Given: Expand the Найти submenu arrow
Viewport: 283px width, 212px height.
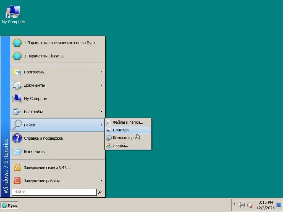Looking at the screenshot, I should click(x=101, y=125).
